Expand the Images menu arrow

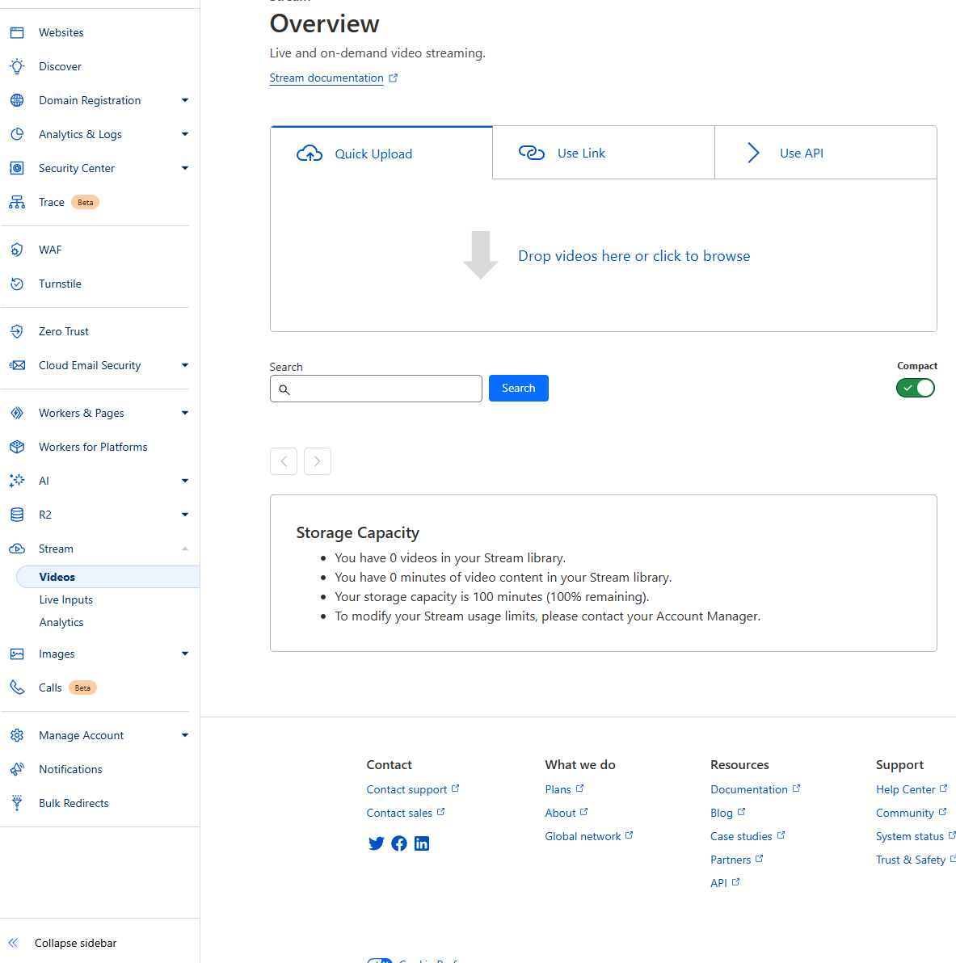tap(185, 654)
